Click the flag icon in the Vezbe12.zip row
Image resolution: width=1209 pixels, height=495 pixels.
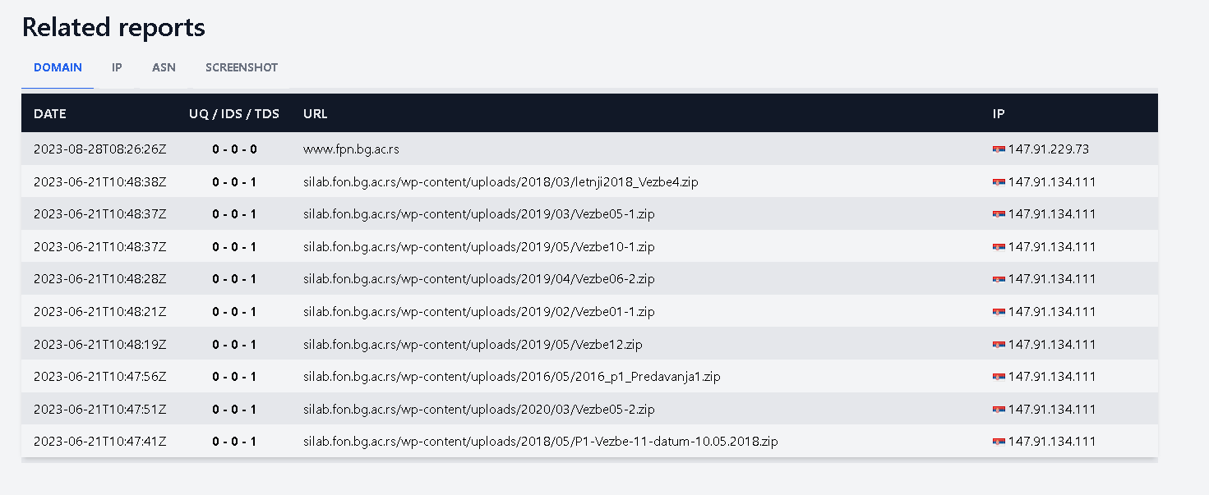pos(999,345)
